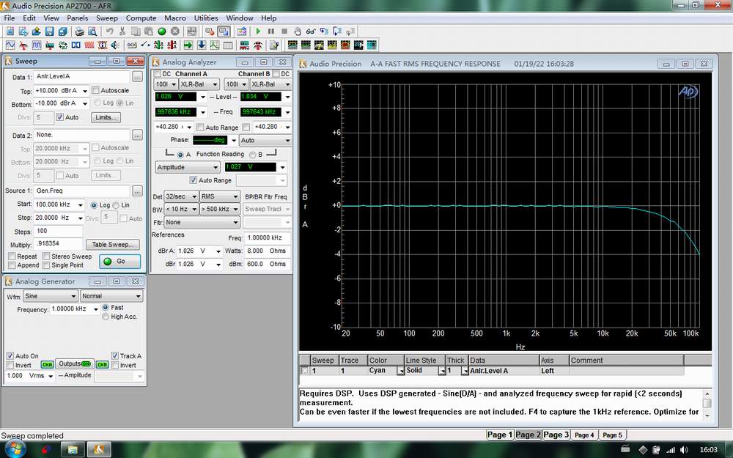Click the switcher panel icon with the check arrow
This screenshot has width=733, height=458.
(x=145, y=45)
